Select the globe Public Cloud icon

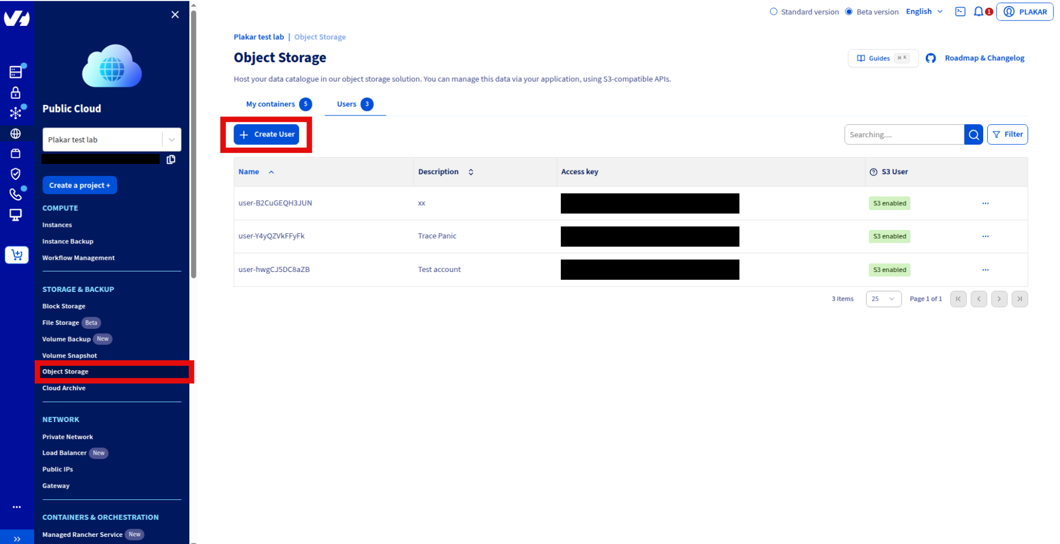16,133
